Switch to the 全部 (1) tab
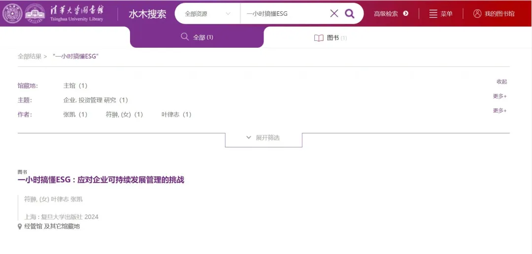 (x=197, y=37)
